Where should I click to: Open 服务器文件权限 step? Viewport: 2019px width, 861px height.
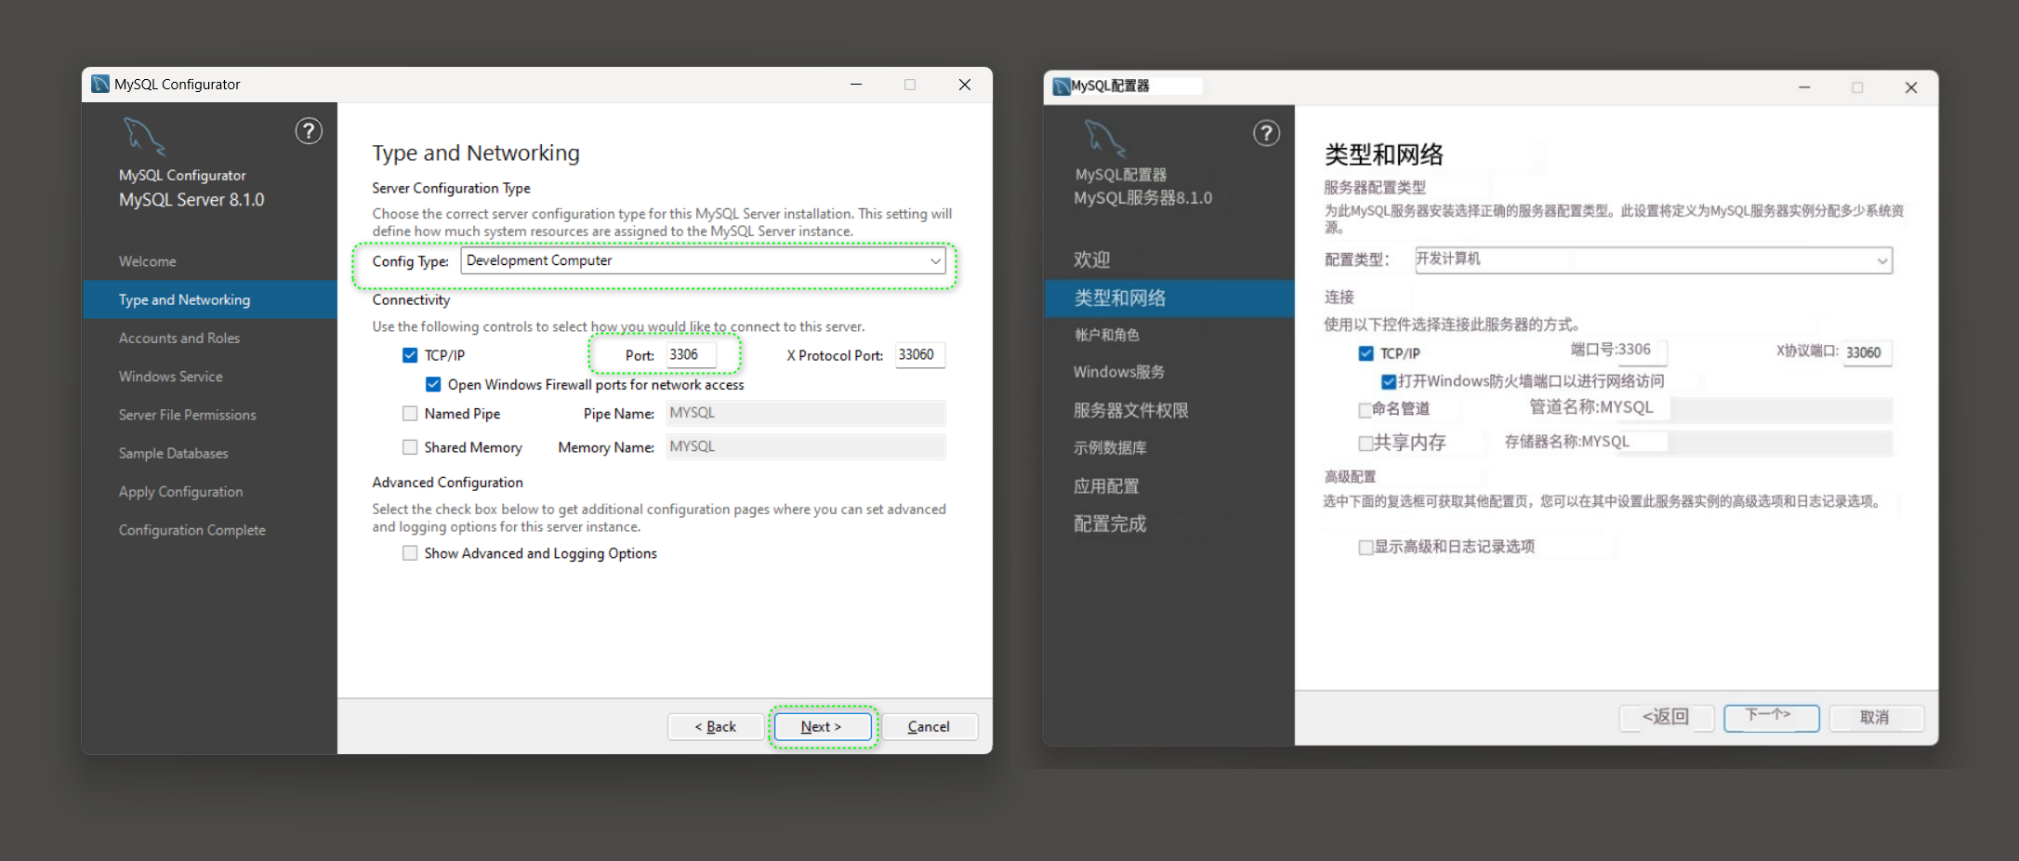pyautogui.click(x=1130, y=410)
